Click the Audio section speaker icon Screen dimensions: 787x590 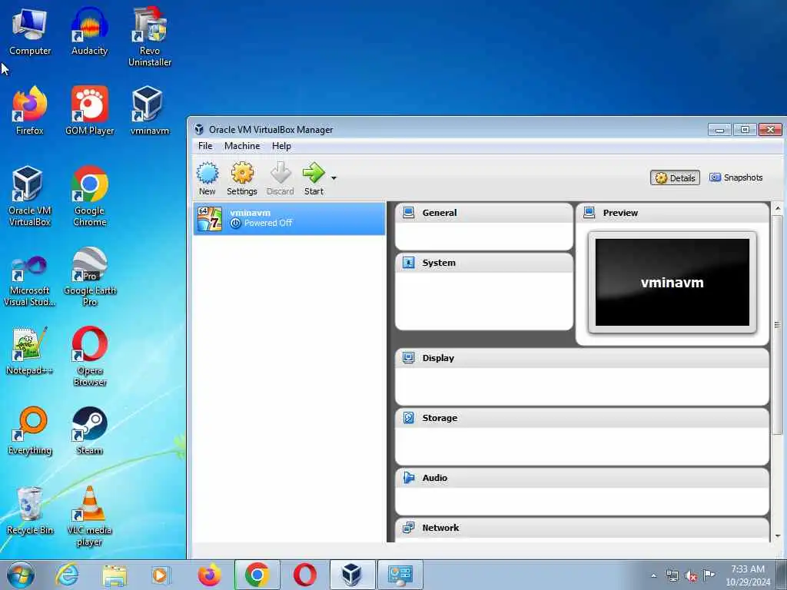(409, 478)
